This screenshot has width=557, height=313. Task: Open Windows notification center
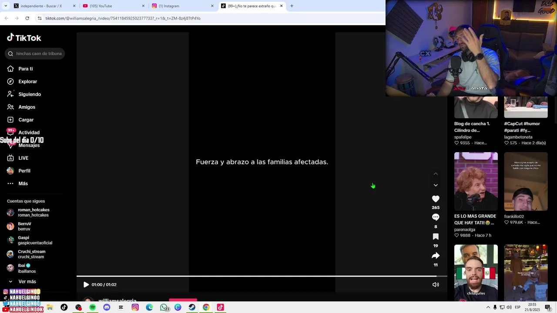[548, 307]
